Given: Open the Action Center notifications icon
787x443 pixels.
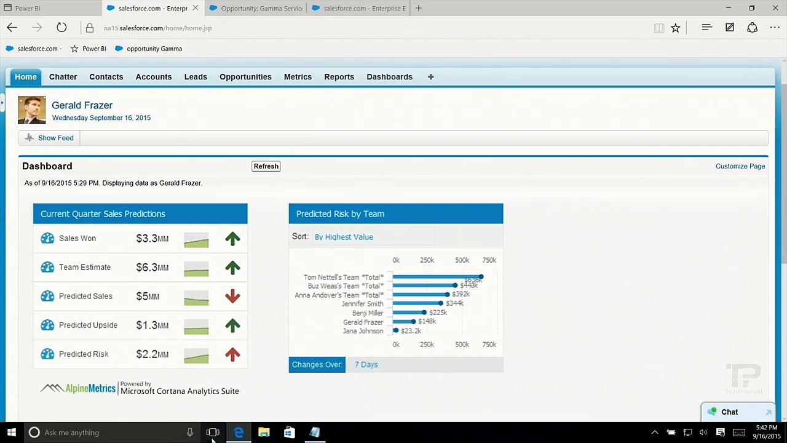Looking at the screenshot, I should (720, 433).
